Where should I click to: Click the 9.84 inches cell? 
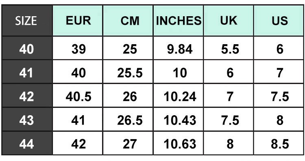(179, 48)
